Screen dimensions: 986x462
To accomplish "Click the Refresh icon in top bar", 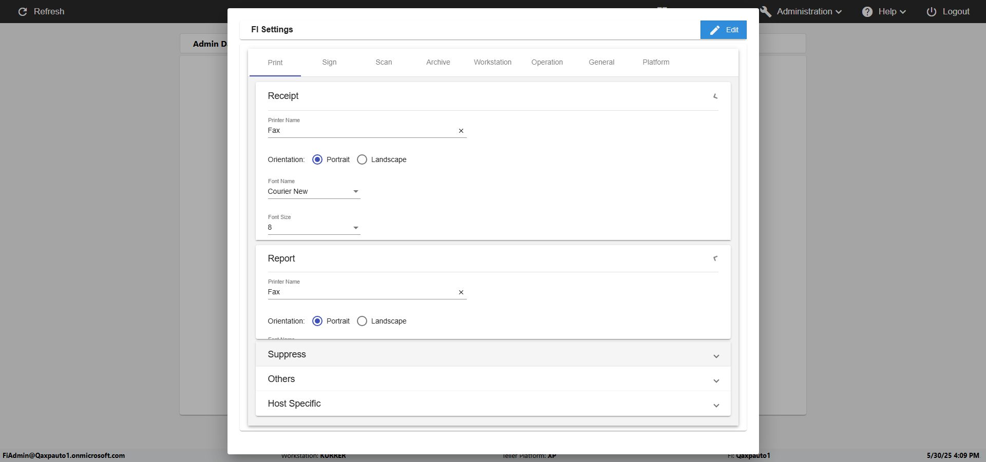I will pos(23,12).
